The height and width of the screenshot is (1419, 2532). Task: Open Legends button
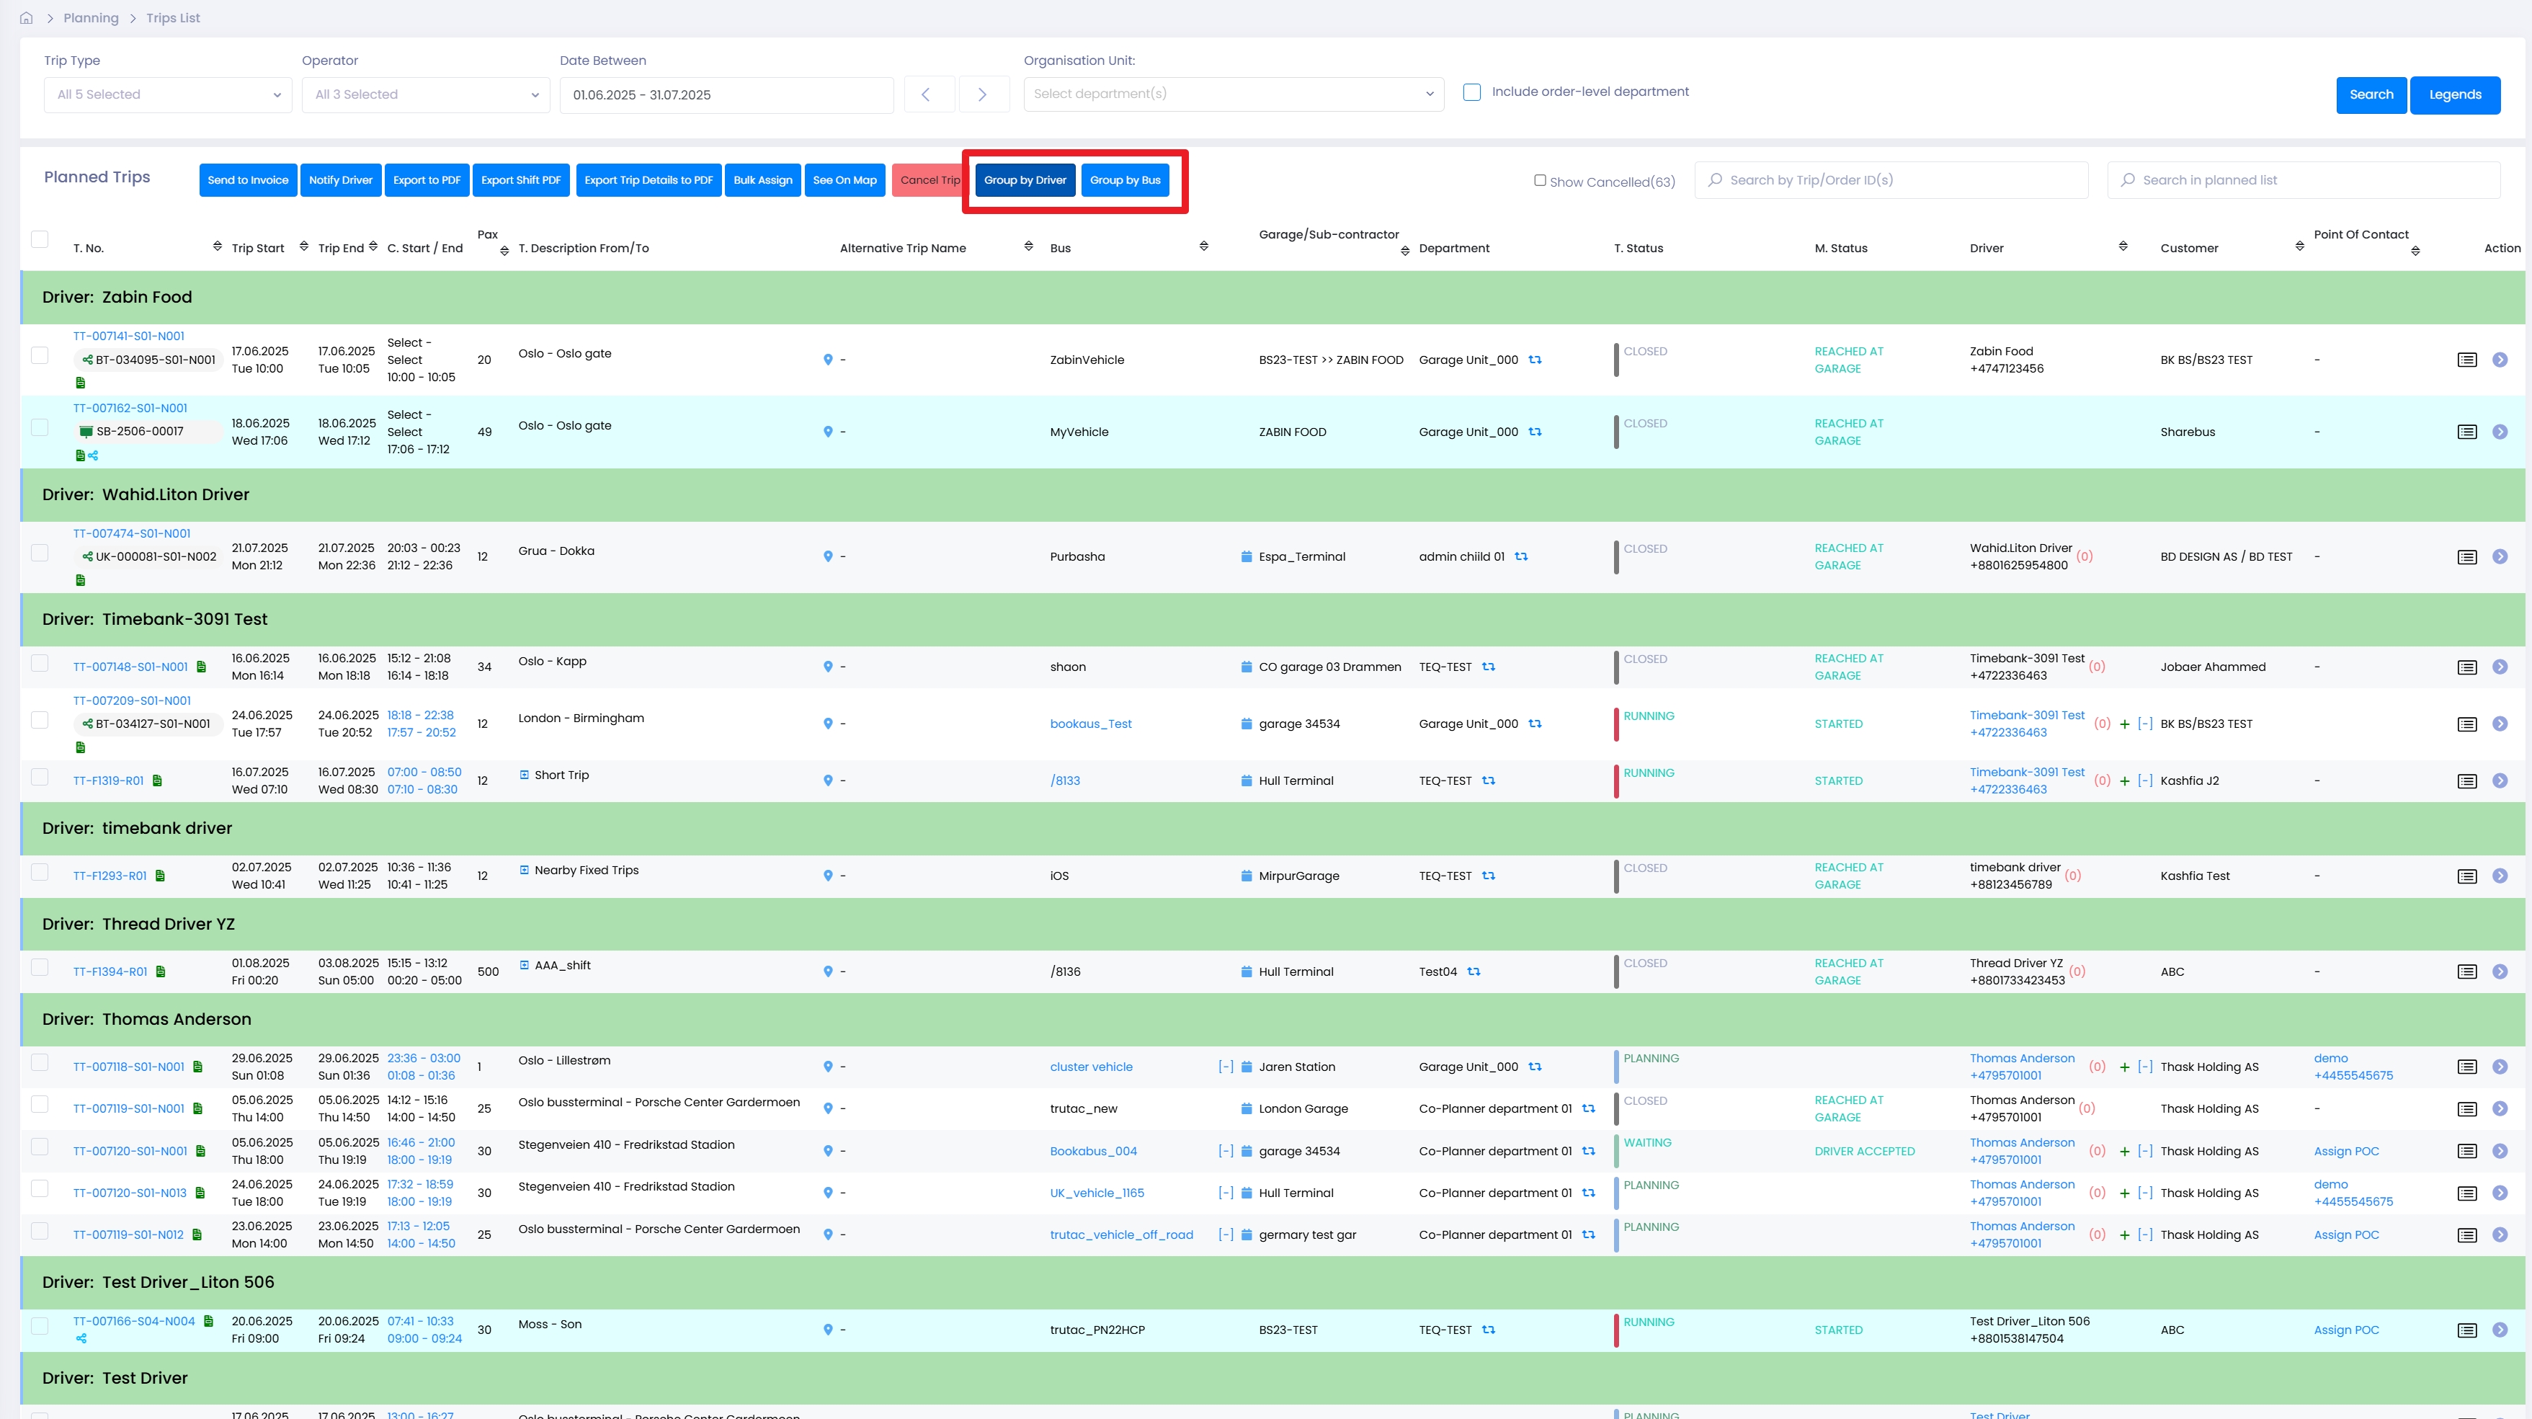[2456, 94]
